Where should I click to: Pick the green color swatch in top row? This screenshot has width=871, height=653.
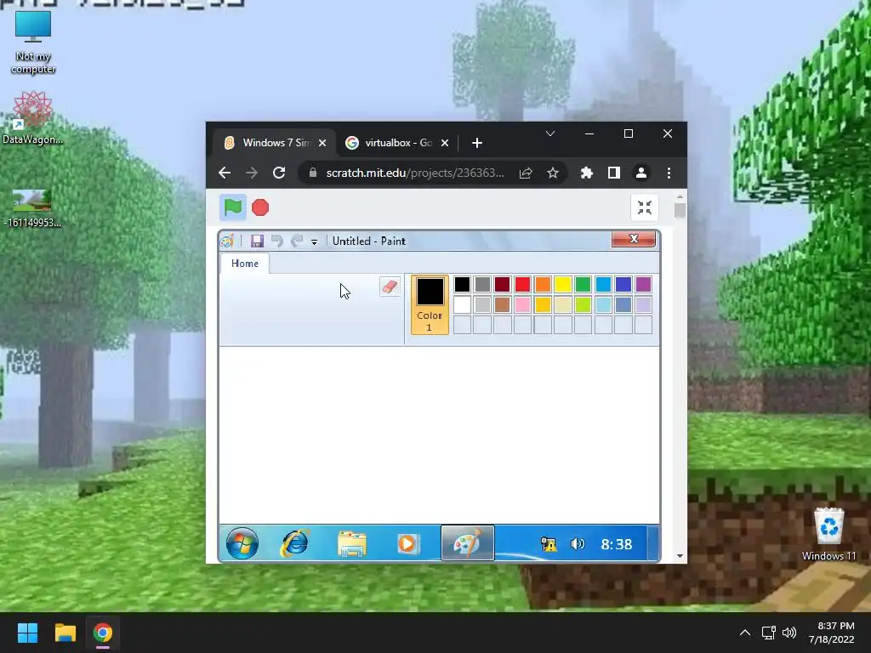[x=583, y=284]
